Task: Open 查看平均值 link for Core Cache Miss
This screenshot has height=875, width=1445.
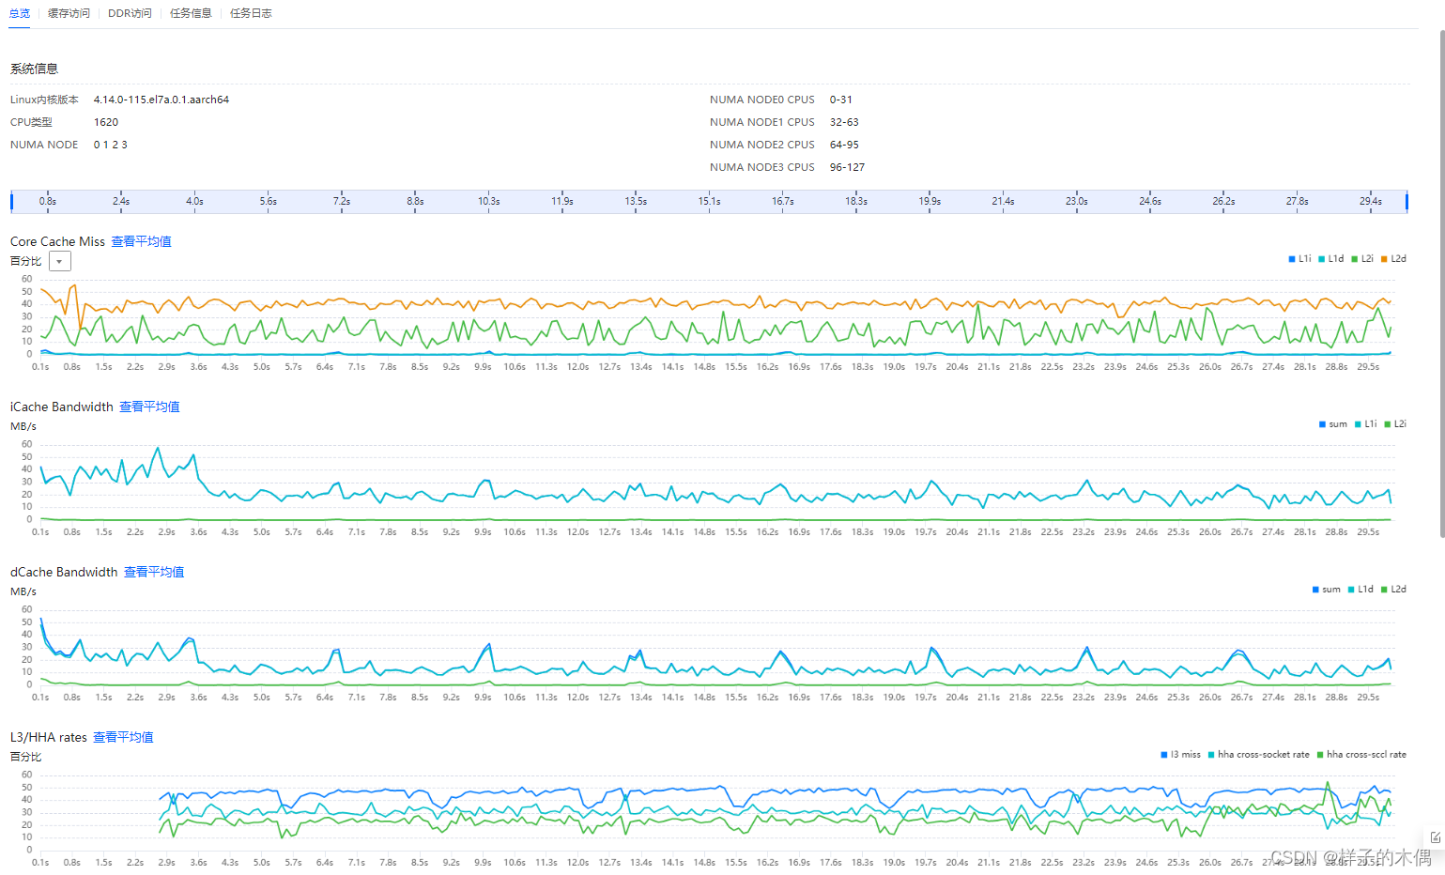Action: click(141, 241)
